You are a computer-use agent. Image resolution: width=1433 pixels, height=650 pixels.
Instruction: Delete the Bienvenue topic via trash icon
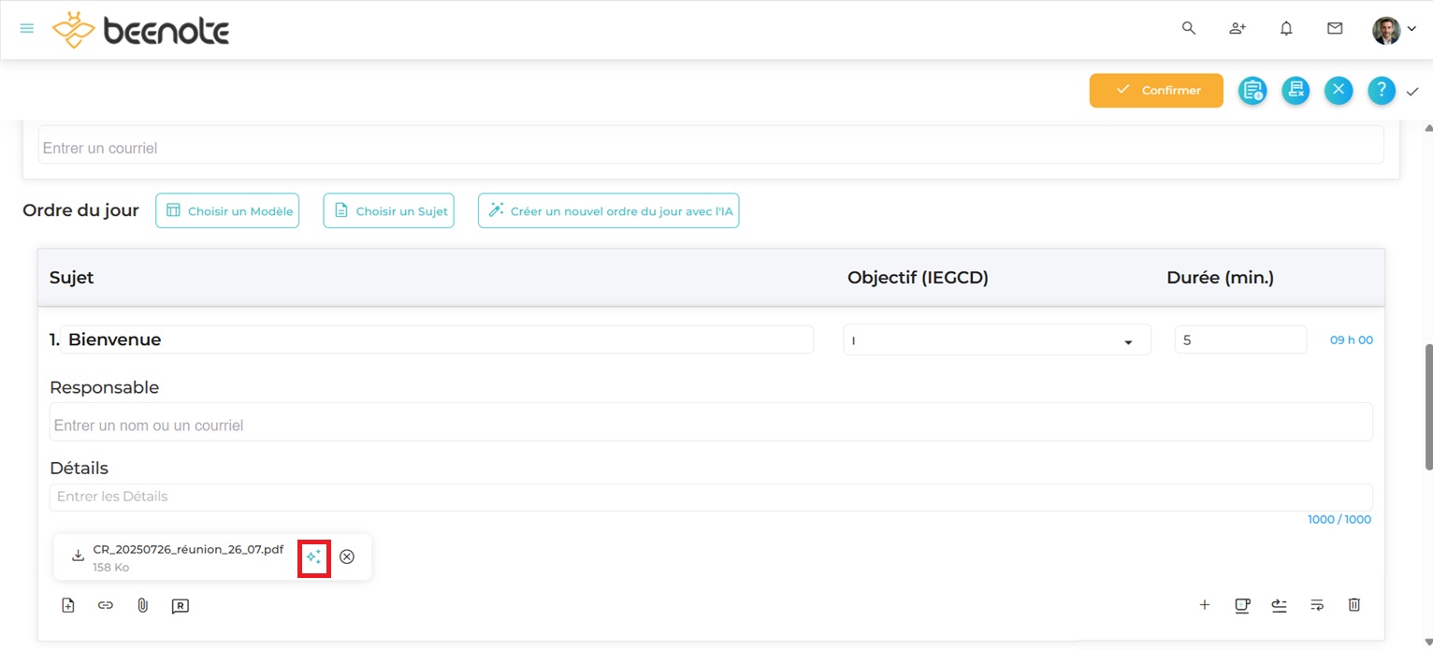[1353, 605]
